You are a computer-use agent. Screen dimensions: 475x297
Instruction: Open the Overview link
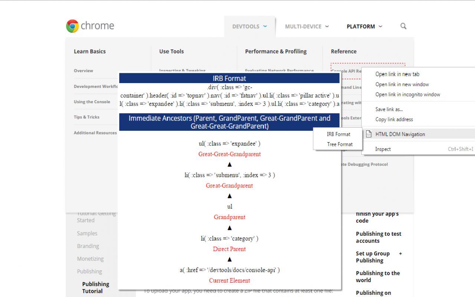83,71
